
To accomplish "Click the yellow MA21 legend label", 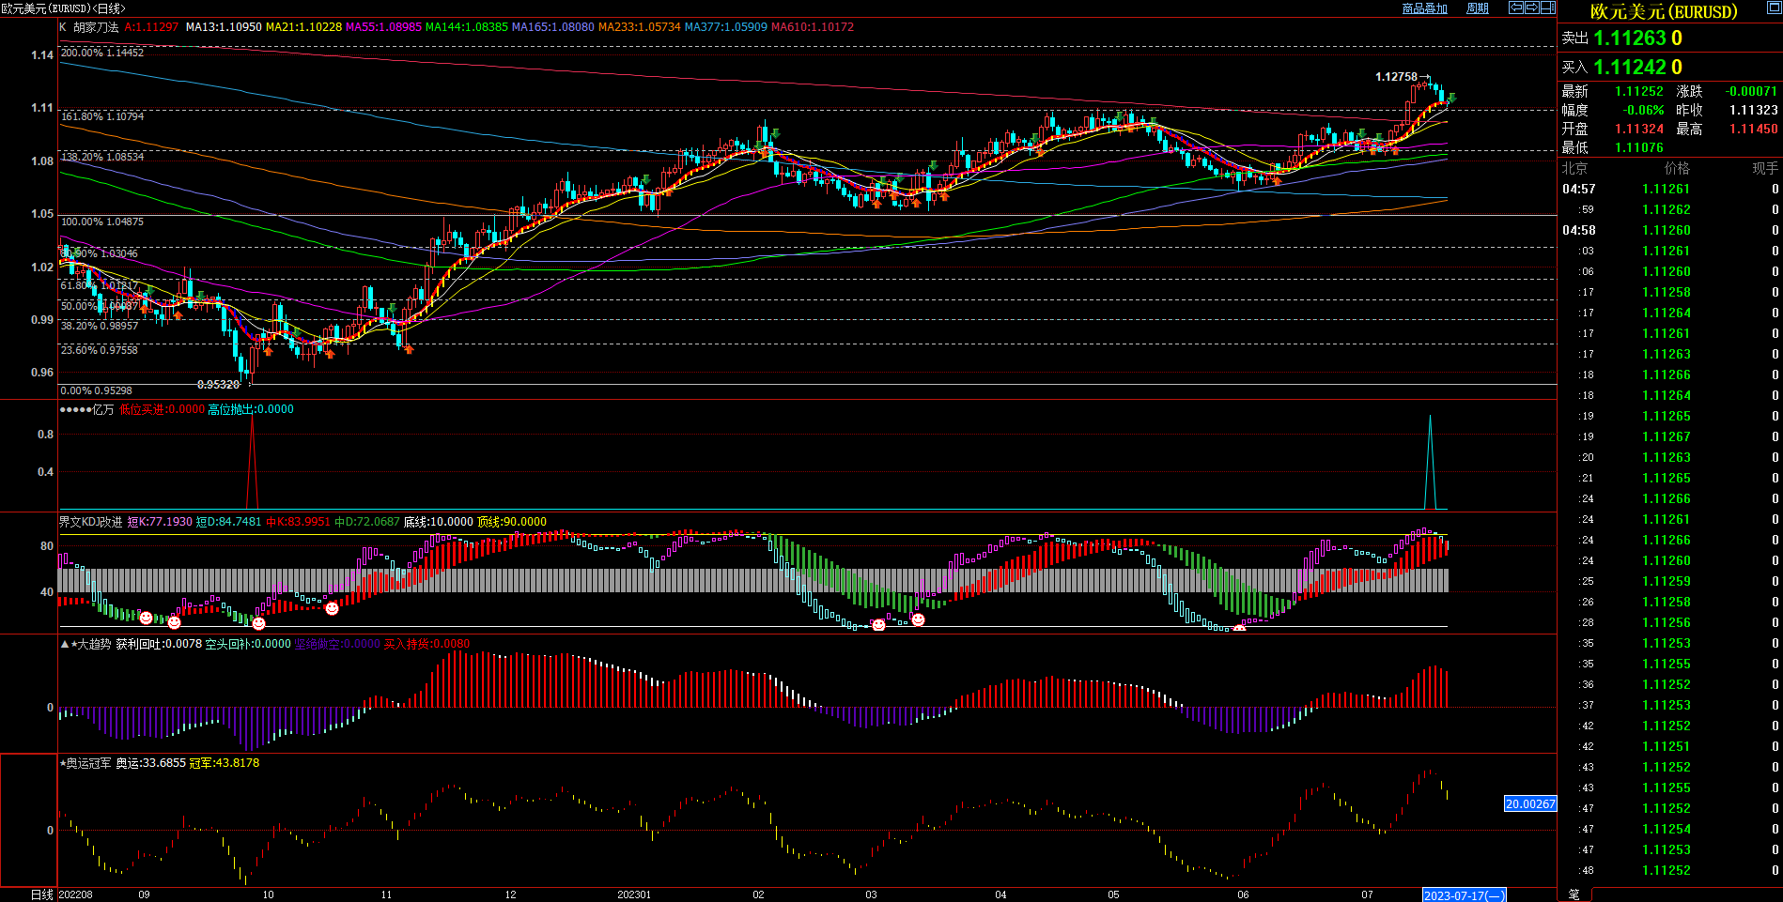I will click(x=303, y=27).
